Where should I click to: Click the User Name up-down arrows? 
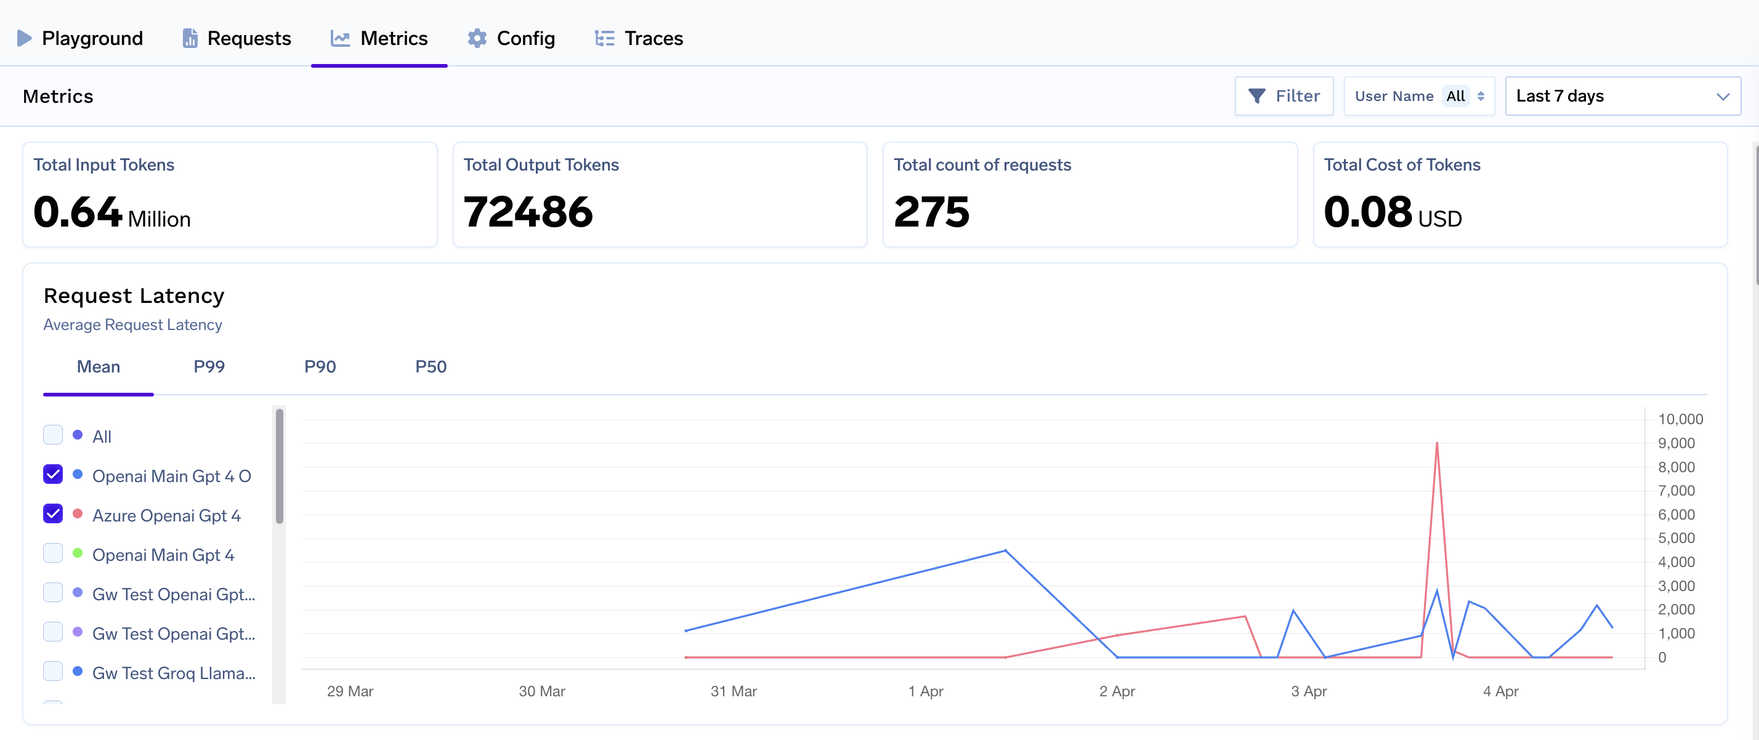click(1481, 96)
